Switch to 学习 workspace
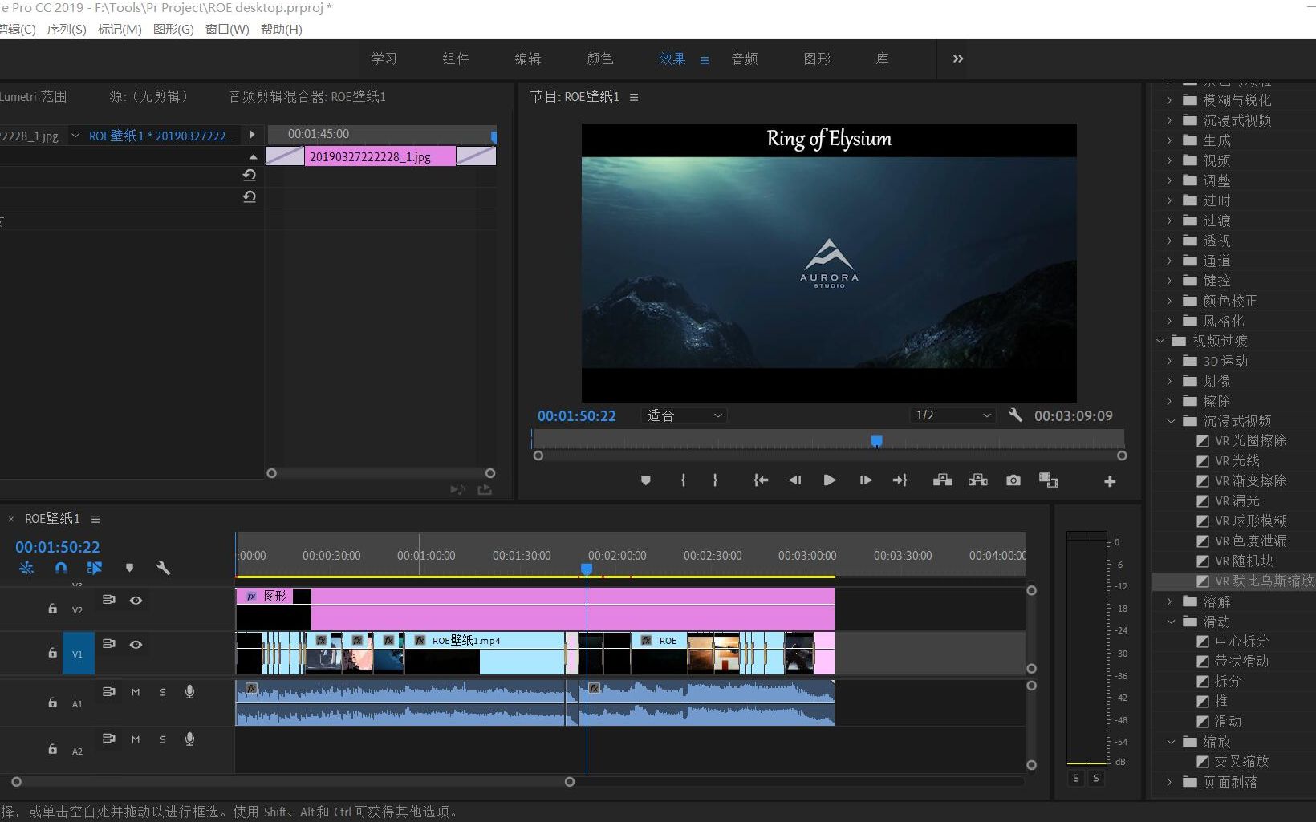 (x=384, y=59)
